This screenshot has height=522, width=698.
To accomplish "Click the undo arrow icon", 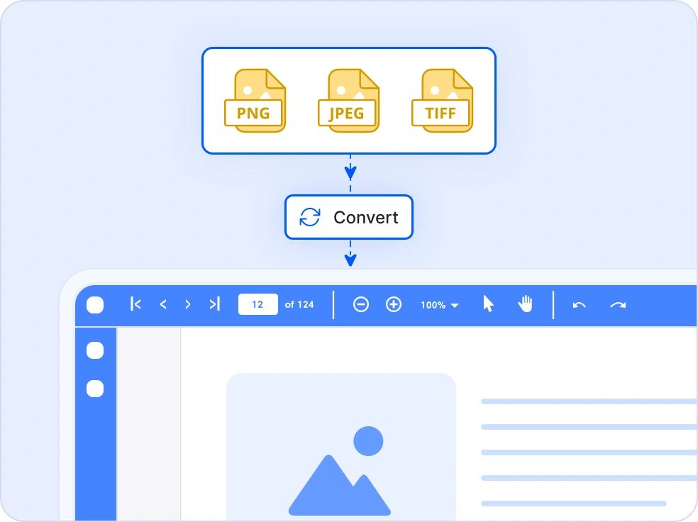I will (578, 304).
